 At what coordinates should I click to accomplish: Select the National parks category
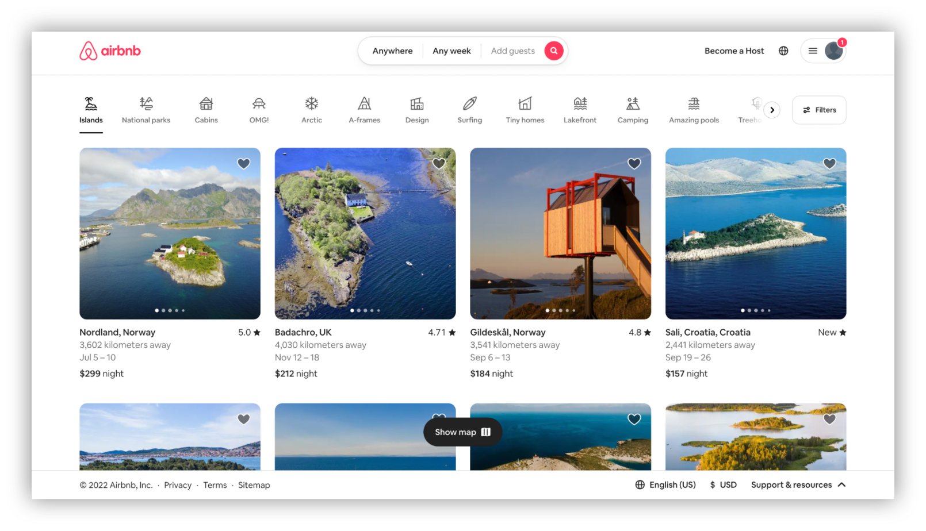[x=146, y=110]
